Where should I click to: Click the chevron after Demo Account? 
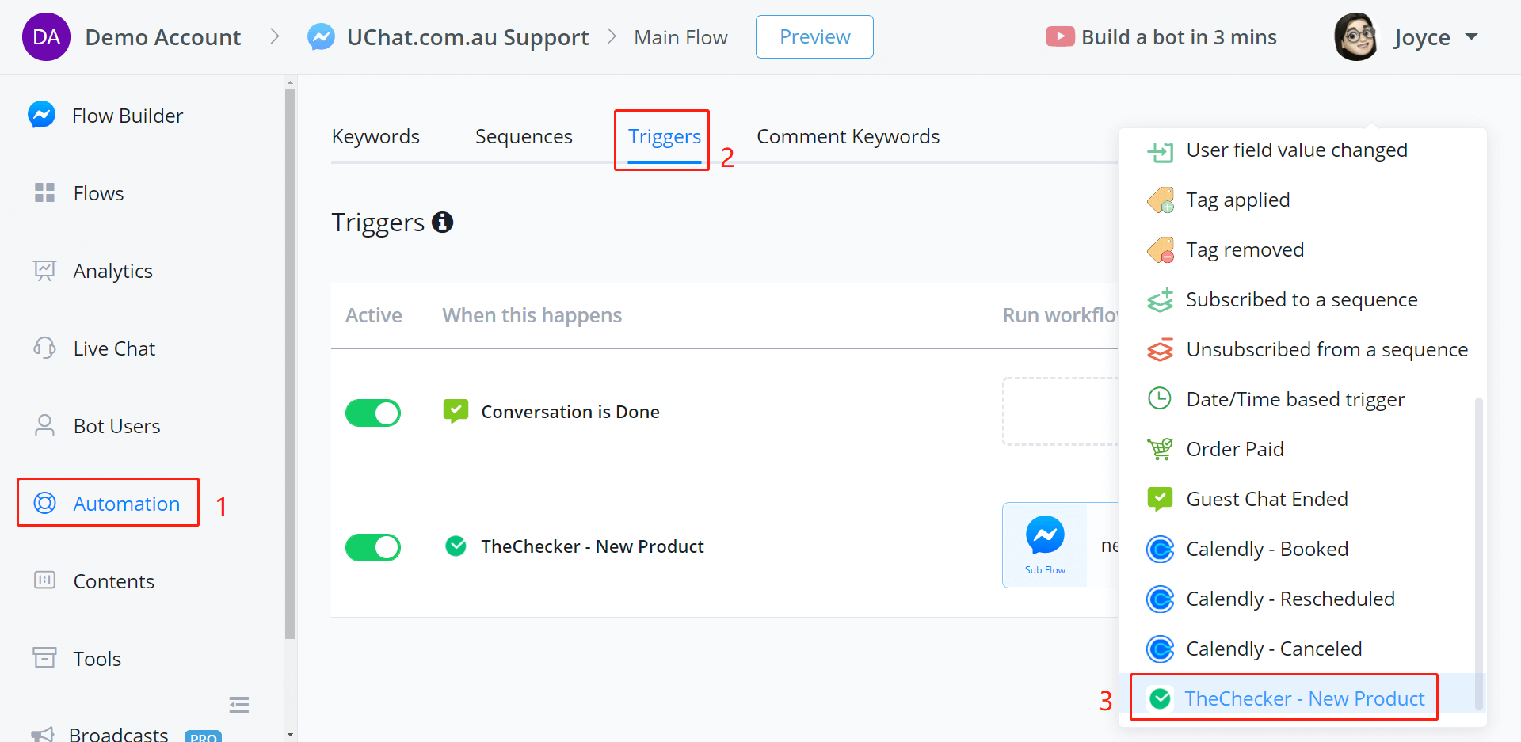(x=274, y=36)
